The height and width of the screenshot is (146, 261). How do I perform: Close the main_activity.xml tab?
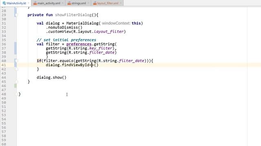pyautogui.click(x=62, y=3)
